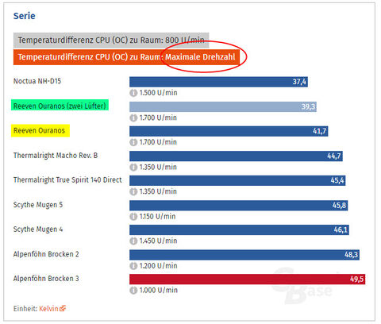Click info icon beside Noctua NH-D15 1.500 U/min
The height and width of the screenshot is (324, 381).
[x=133, y=93]
